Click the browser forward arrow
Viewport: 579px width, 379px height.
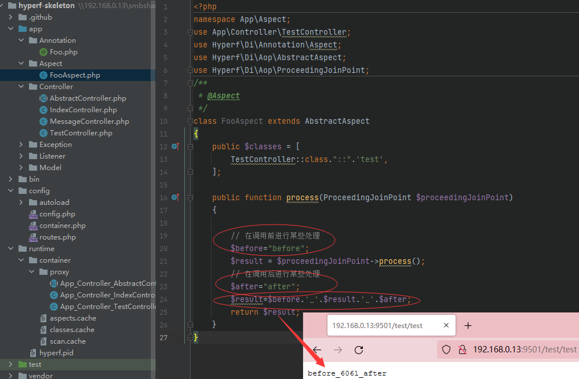337,350
